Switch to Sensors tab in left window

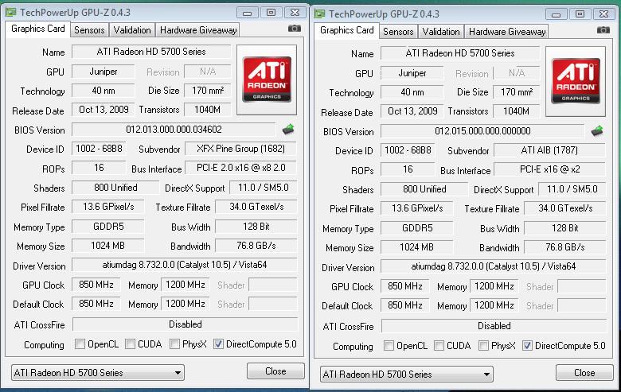[x=89, y=30]
